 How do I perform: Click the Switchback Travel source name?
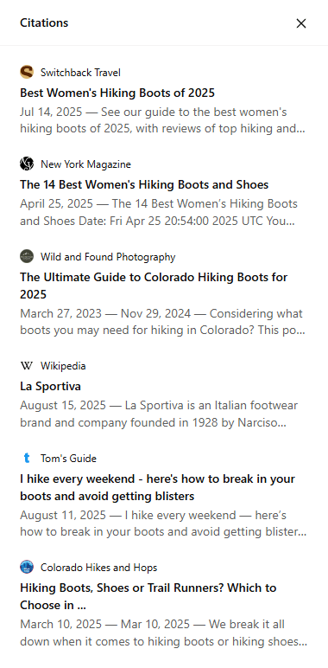(x=80, y=73)
